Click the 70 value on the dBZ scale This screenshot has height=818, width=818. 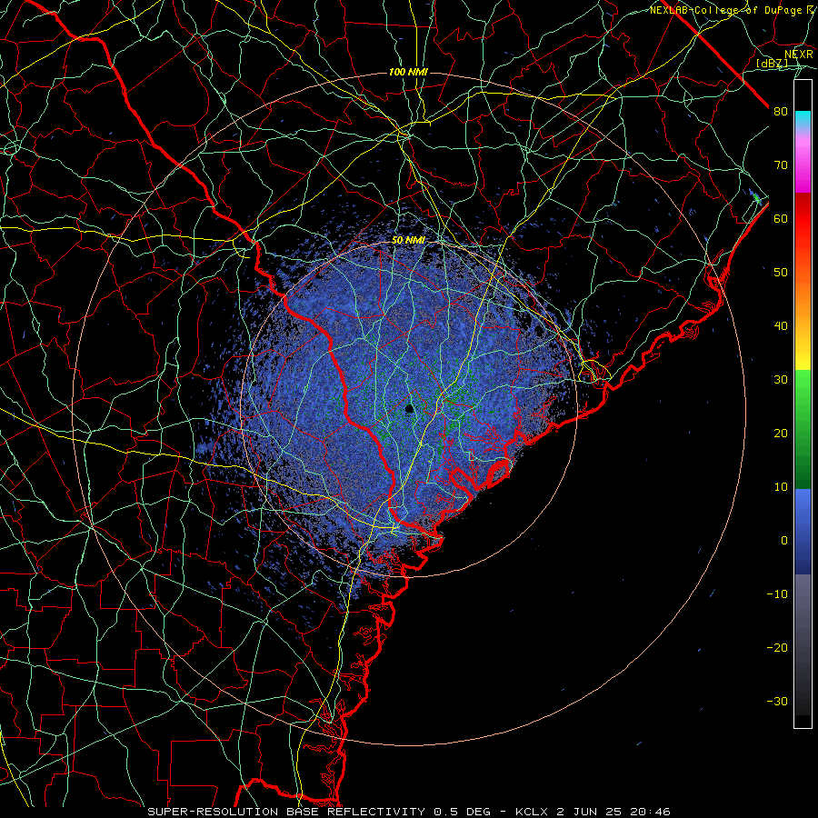click(x=781, y=165)
